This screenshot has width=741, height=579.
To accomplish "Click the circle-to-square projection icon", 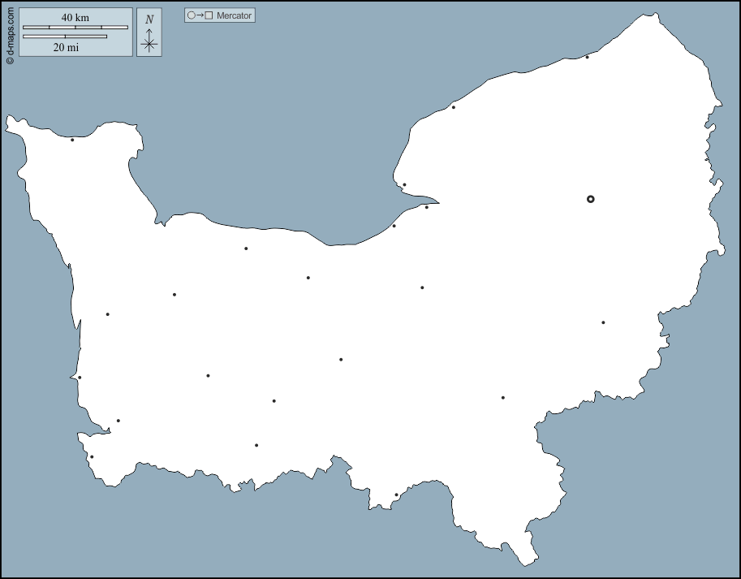I will point(200,15).
